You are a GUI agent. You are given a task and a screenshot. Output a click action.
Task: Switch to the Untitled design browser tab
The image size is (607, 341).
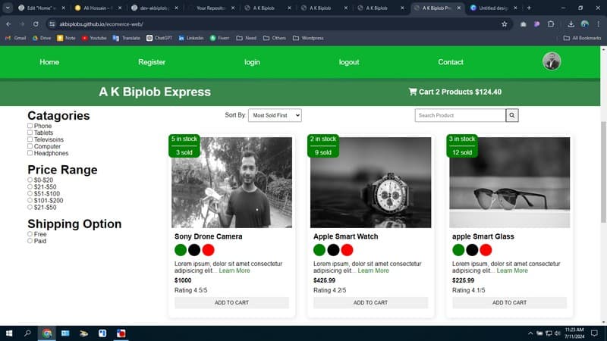pos(492,8)
